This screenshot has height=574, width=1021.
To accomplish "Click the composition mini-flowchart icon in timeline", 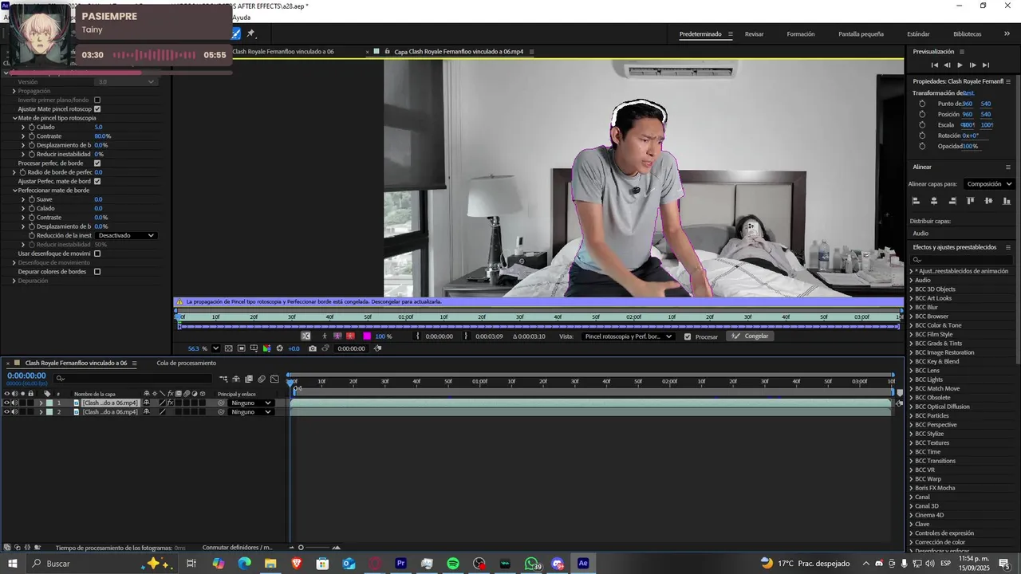I will [223, 379].
